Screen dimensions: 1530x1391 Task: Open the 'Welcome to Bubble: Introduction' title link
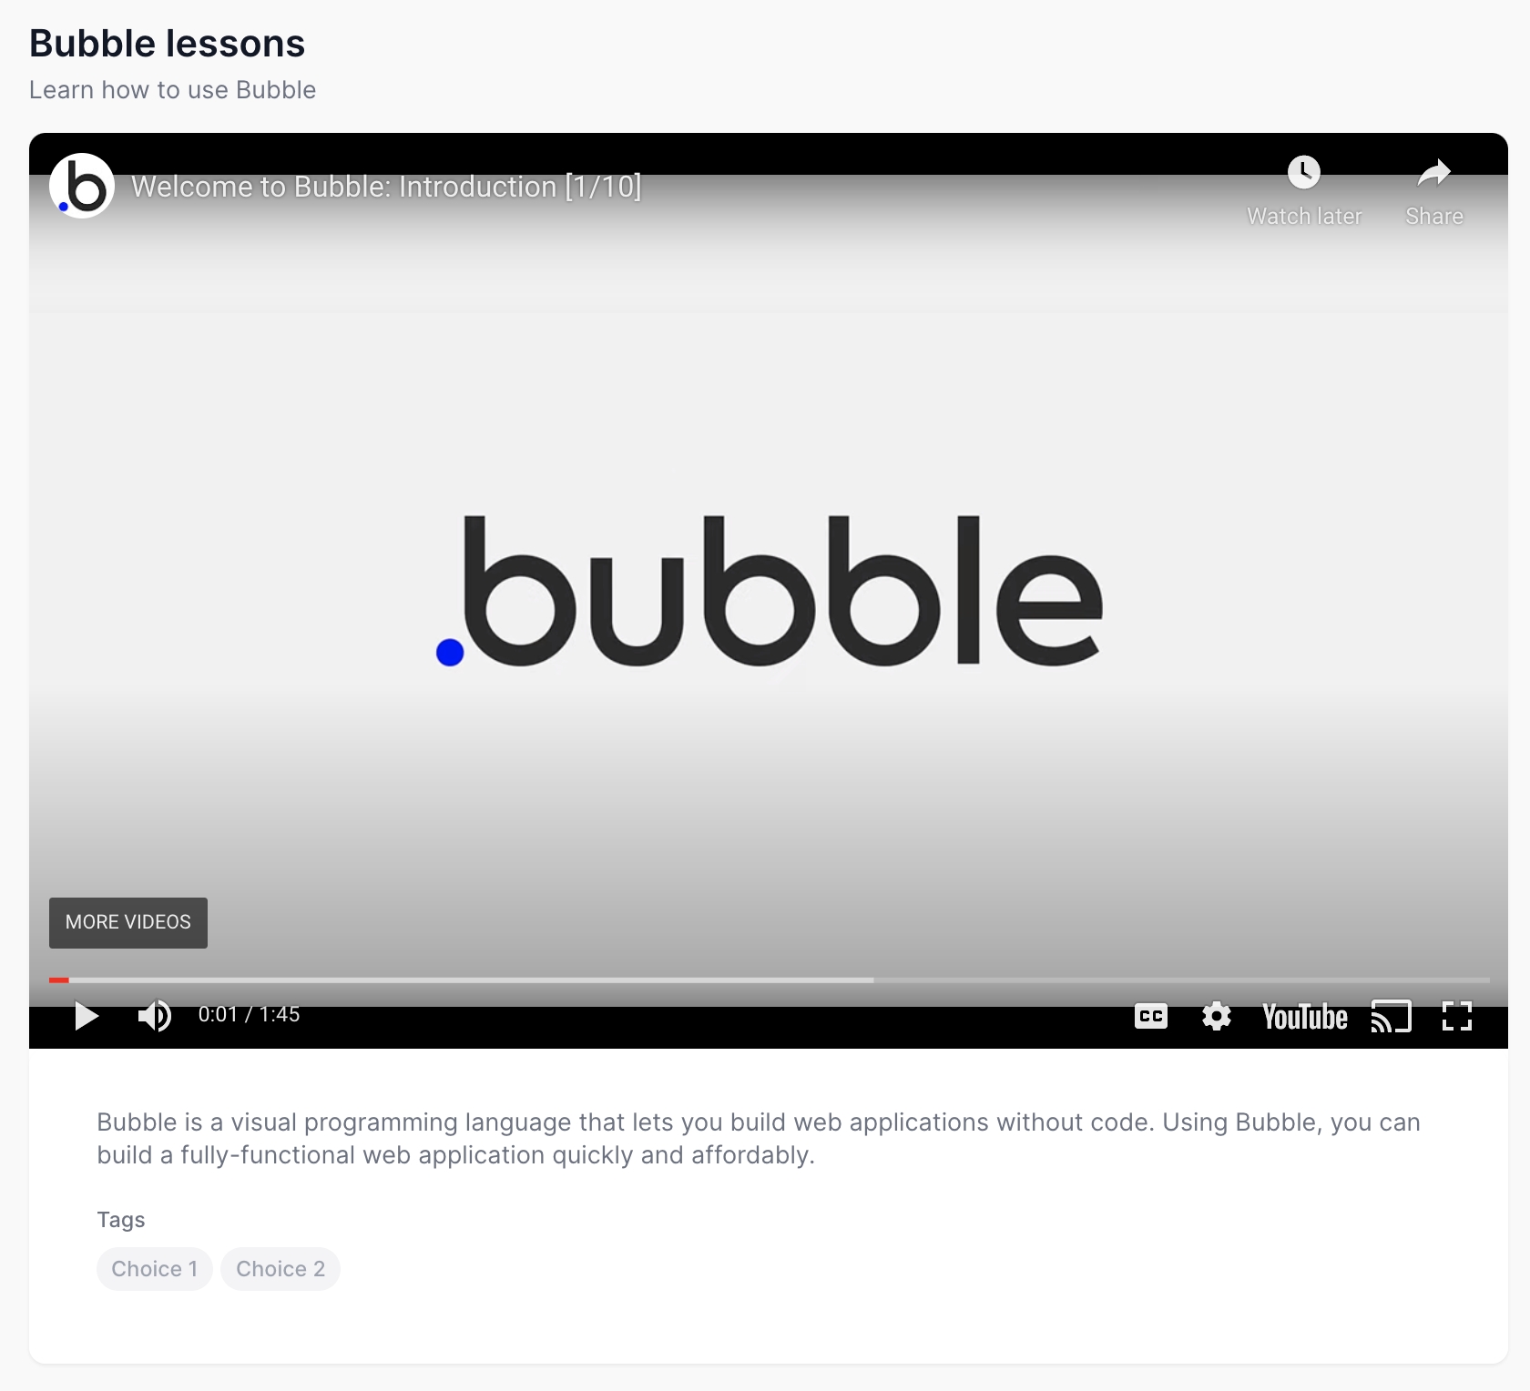(x=386, y=187)
